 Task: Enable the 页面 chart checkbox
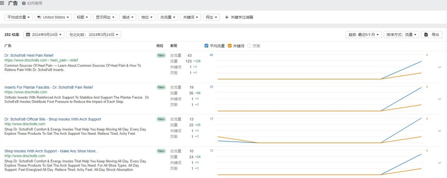(250, 46)
